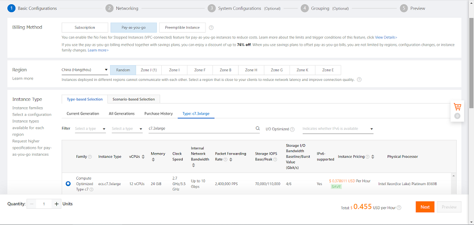Open the View Details link
474x225 pixels.
tap(386, 37)
